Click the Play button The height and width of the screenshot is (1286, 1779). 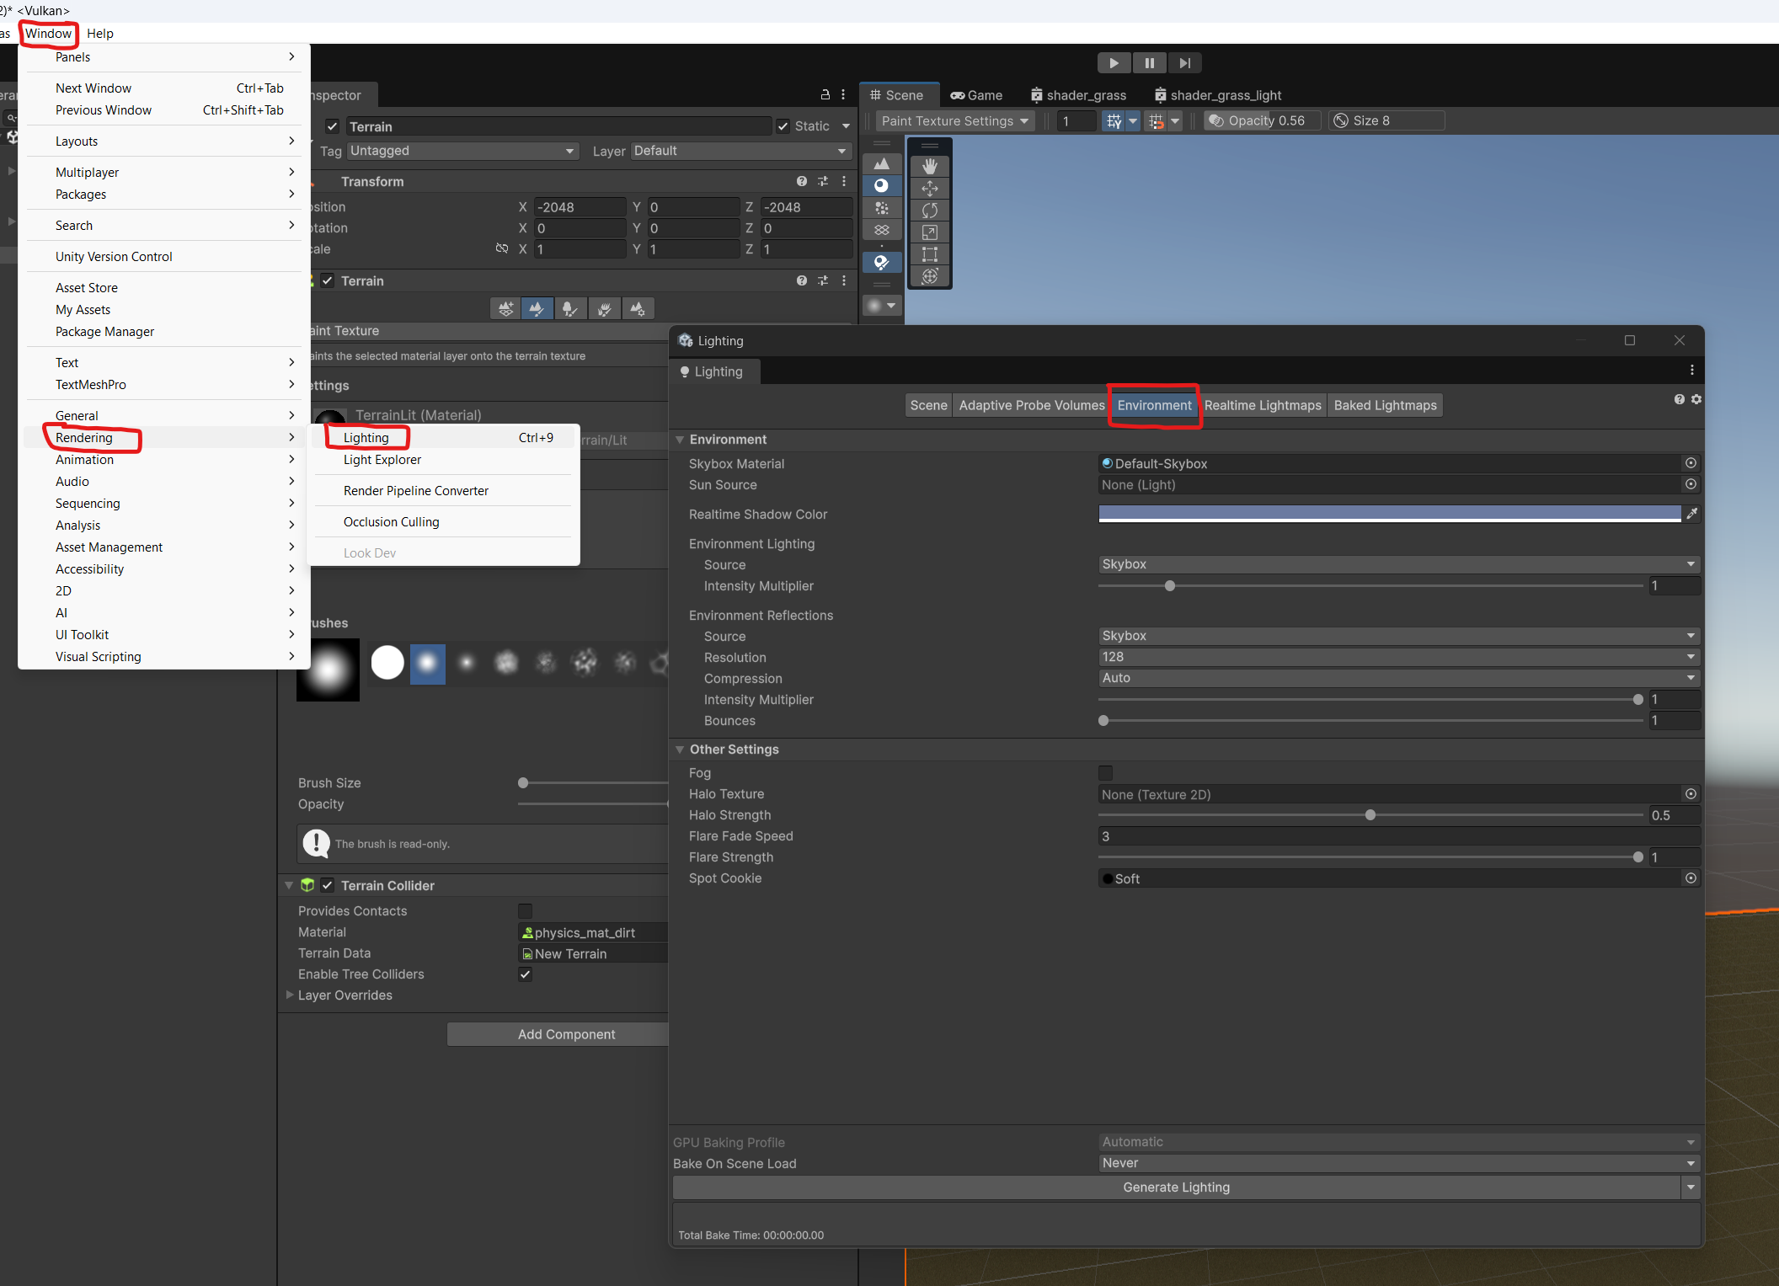[x=1114, y=63]
